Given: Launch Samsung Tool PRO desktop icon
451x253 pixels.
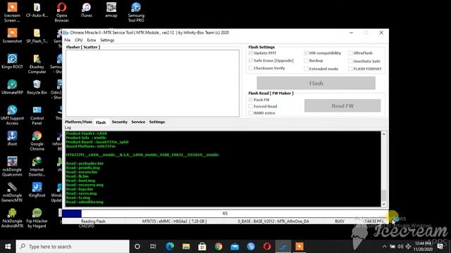Looking at the screenshot, I should tap(136, 12).
